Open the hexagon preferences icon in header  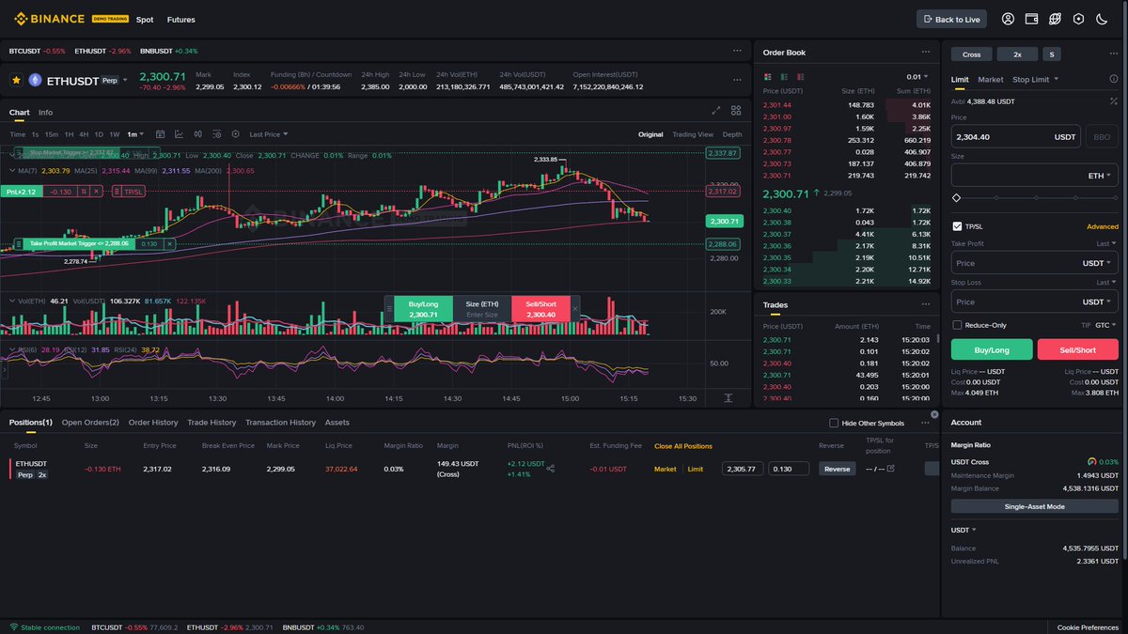coord(1079,19)
